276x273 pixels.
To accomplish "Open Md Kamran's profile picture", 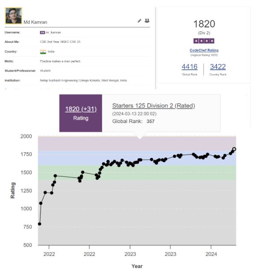I will pyautogui.click(x=13, y=16).
